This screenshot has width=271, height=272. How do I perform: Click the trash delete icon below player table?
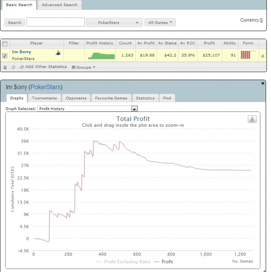5,68
